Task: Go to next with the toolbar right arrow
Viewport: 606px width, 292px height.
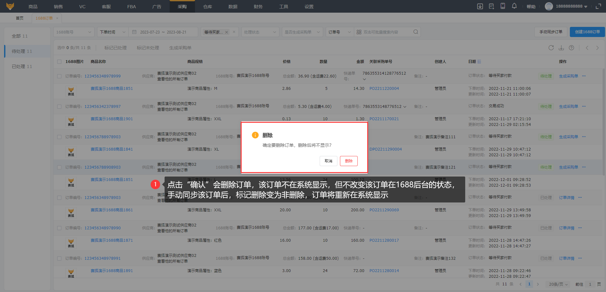Action: tap(597, 48)
